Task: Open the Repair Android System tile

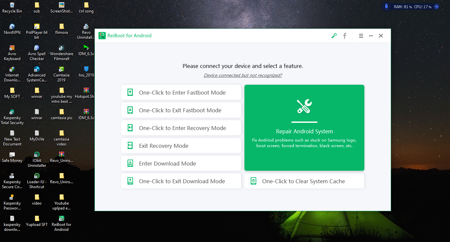Action: pos(304,128)
